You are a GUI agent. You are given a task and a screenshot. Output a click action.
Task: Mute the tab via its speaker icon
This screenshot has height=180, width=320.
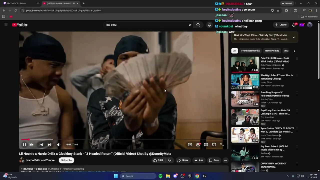coord(73,3)
